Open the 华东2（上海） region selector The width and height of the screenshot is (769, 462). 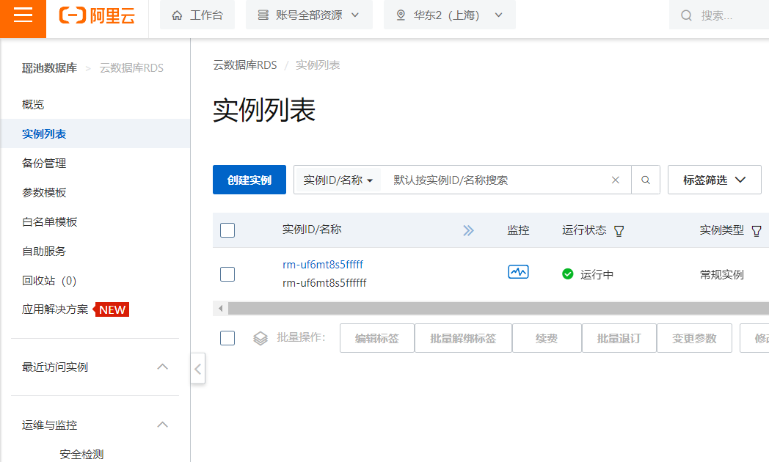449,15
